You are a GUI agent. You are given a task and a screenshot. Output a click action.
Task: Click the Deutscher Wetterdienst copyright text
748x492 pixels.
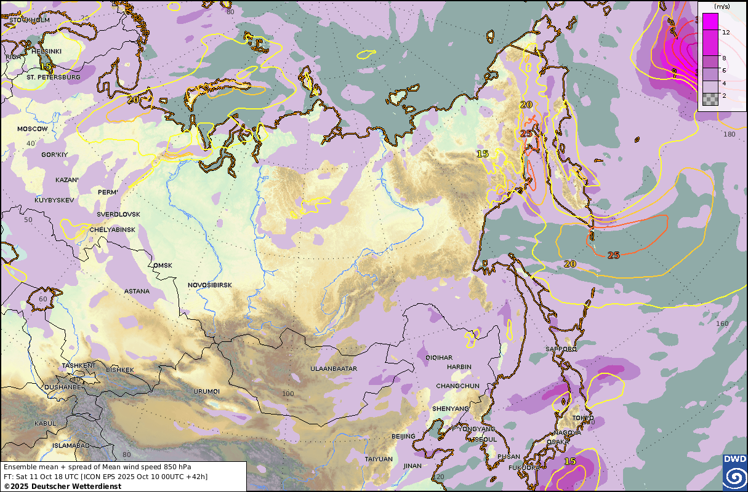point(62,486)
